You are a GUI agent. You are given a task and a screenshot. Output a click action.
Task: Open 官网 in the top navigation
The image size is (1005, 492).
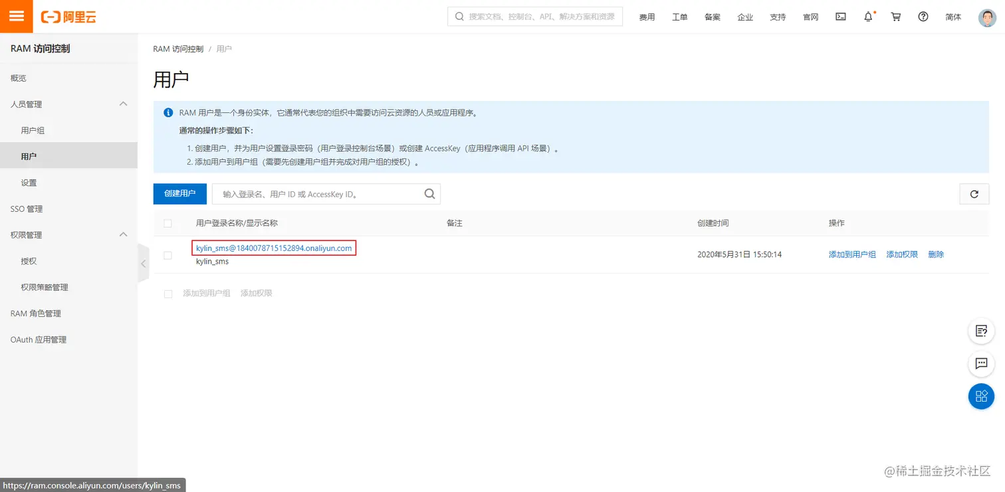pos(810,17)
